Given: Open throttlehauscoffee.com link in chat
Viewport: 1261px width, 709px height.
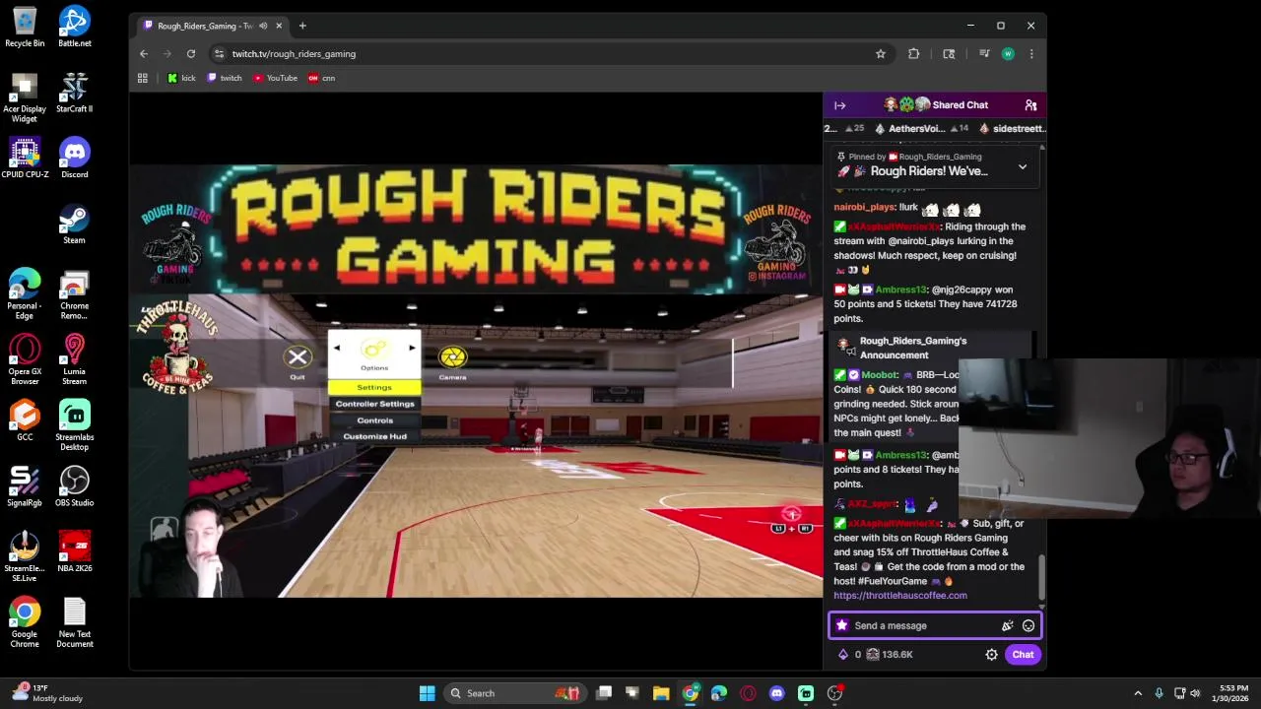Looking at the screenshot, I should [900, 596].
